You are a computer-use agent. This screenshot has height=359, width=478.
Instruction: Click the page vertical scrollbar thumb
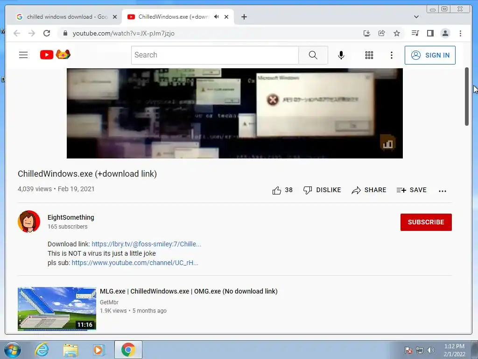(466, 96)
